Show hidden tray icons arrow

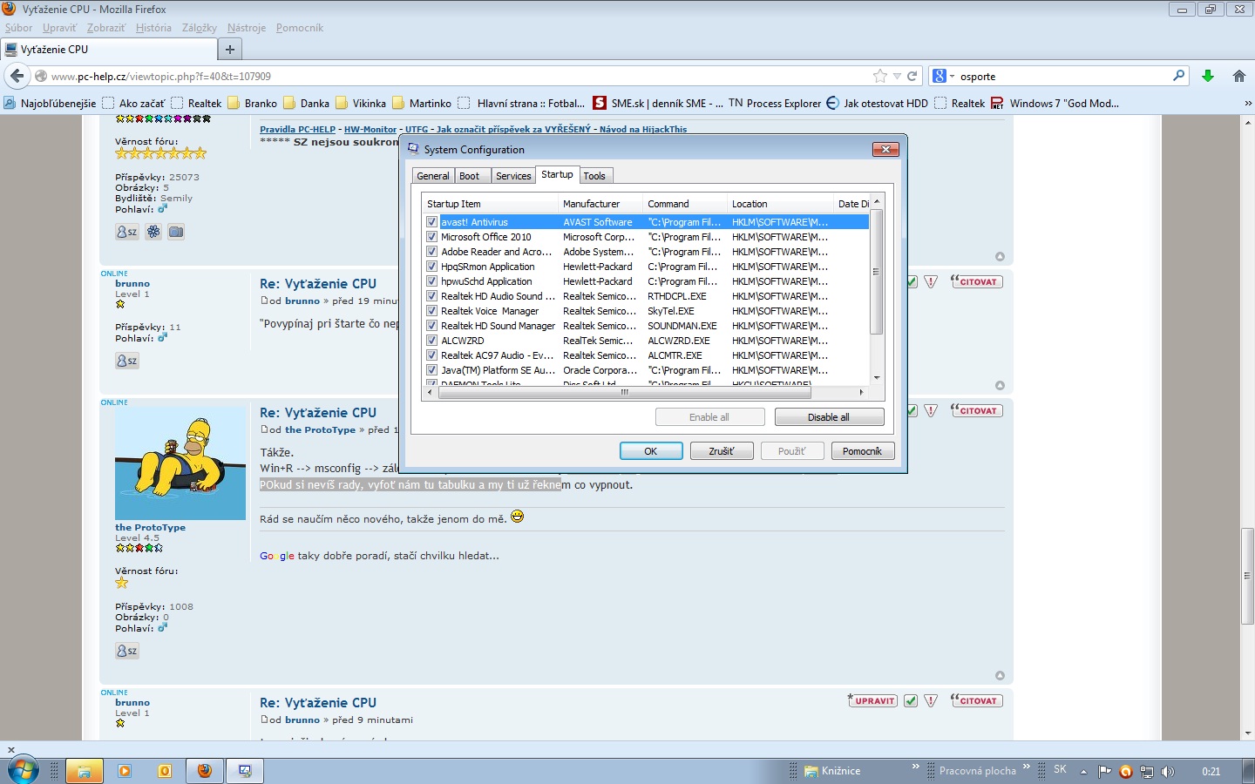coord(1083,771)
